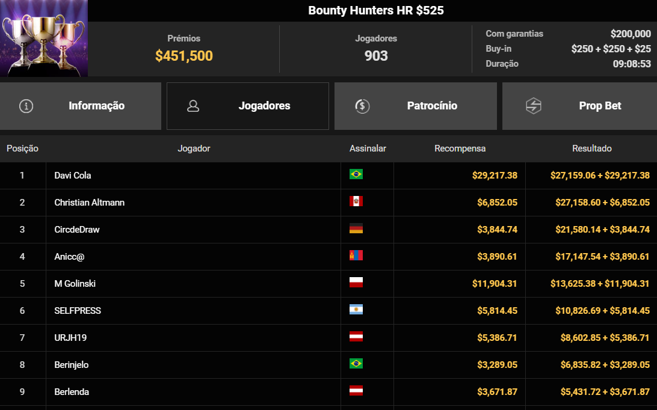The width and height of the screenshot is (657, 410).
Task: Select player Davi Cola
Action: point(71,175)
